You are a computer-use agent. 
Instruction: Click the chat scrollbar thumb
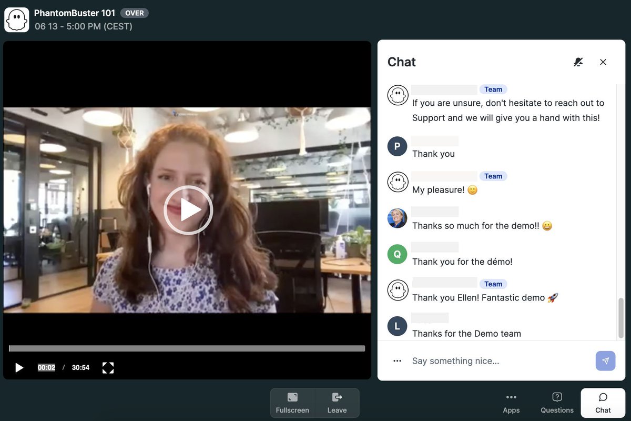pos(621,318)
